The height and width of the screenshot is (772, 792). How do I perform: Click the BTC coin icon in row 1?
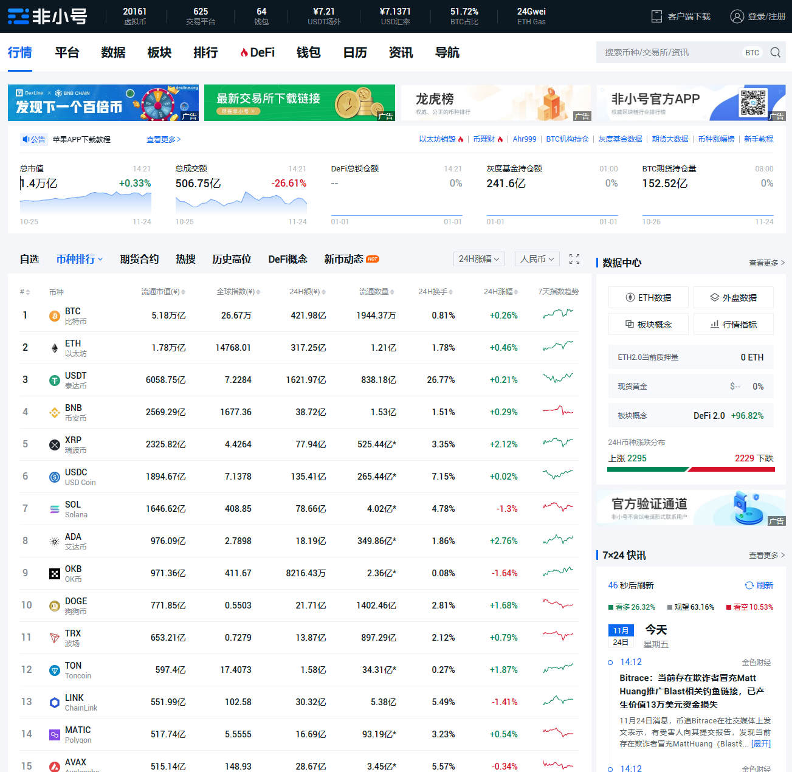[55, 315]
